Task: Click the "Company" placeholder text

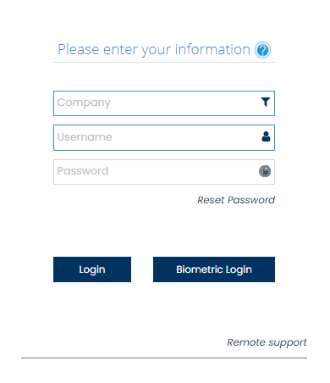Action: pos(84,103)
